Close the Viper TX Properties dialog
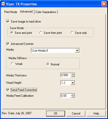This screenshot has height=119, width=108. (x=104, y=4)
